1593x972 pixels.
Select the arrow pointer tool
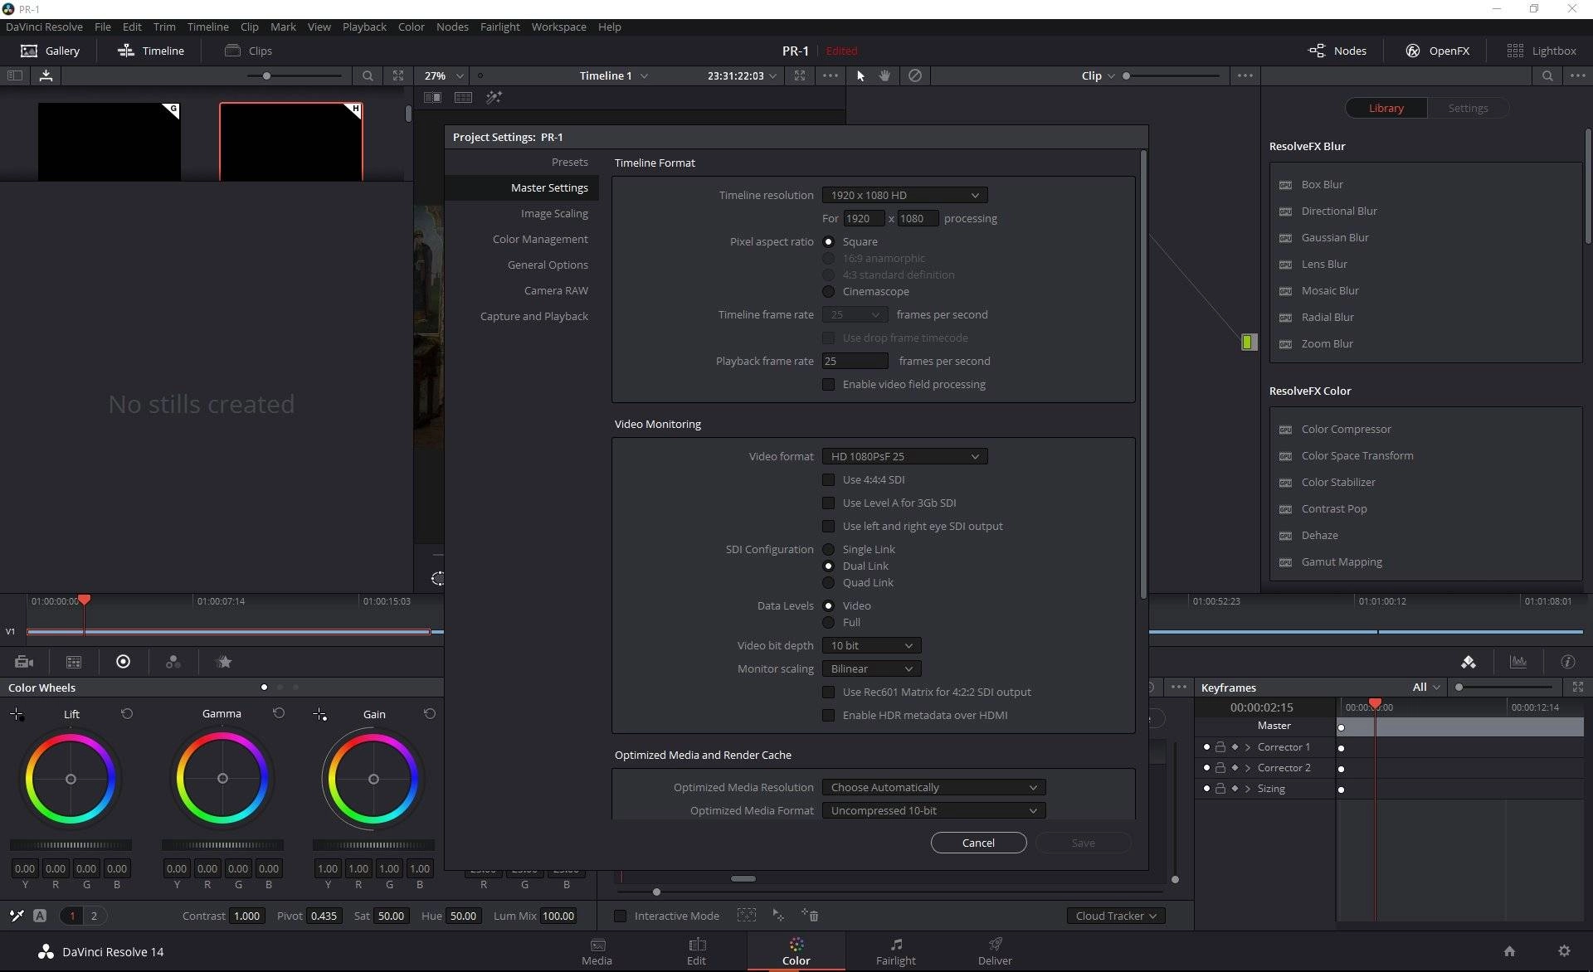[860, 75]
